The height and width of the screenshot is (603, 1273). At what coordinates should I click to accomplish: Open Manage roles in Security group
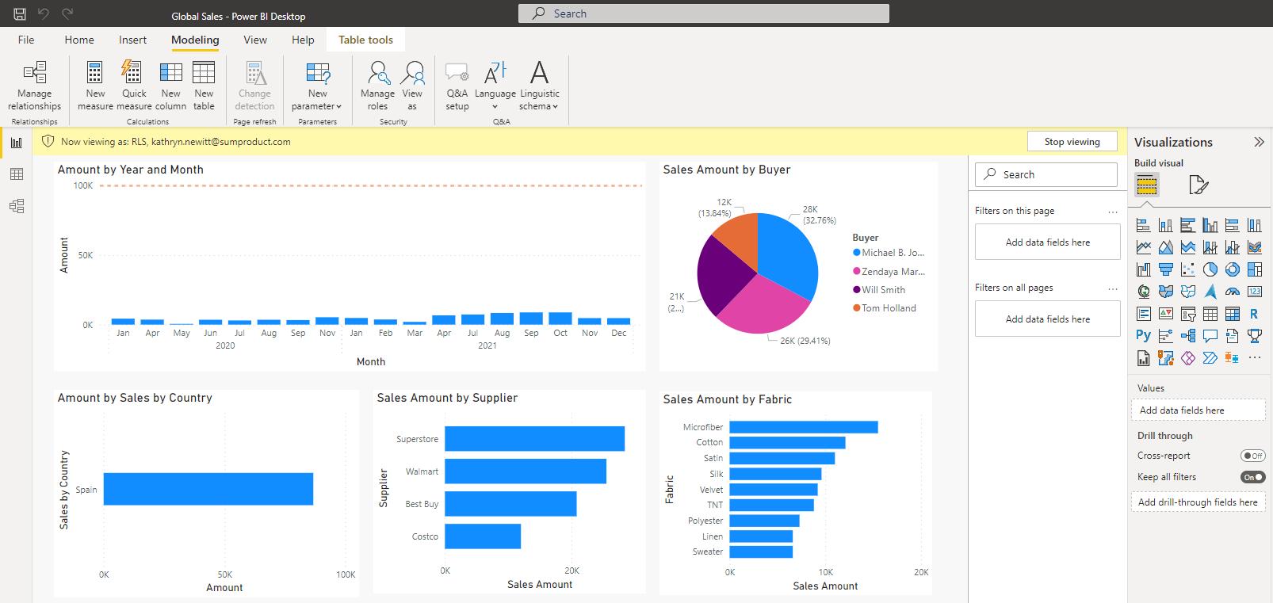[x=377, y=86]
